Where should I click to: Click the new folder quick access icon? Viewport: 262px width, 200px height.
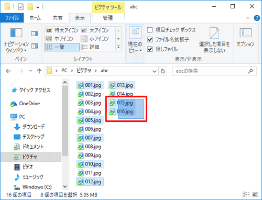[30, 7]
